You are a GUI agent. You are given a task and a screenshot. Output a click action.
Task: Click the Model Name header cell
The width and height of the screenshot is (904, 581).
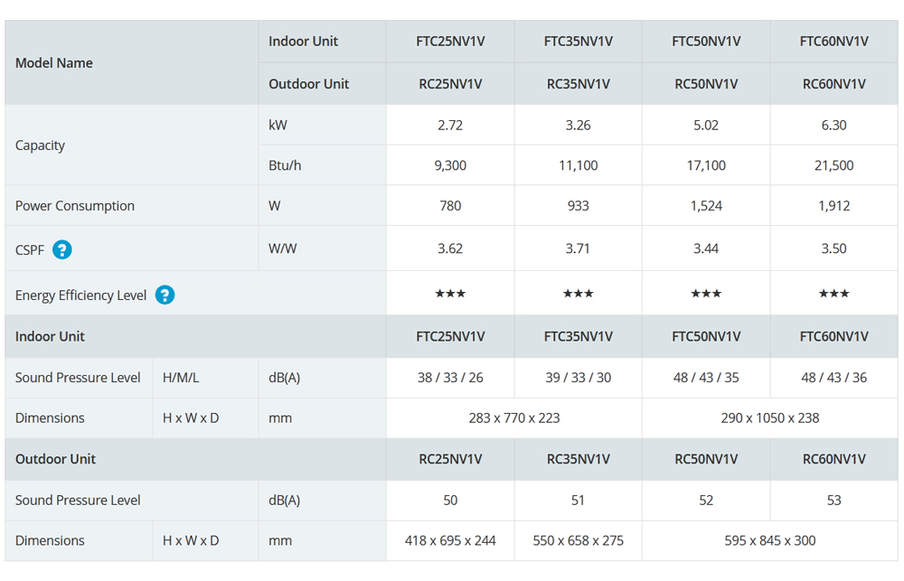[131, 63]
